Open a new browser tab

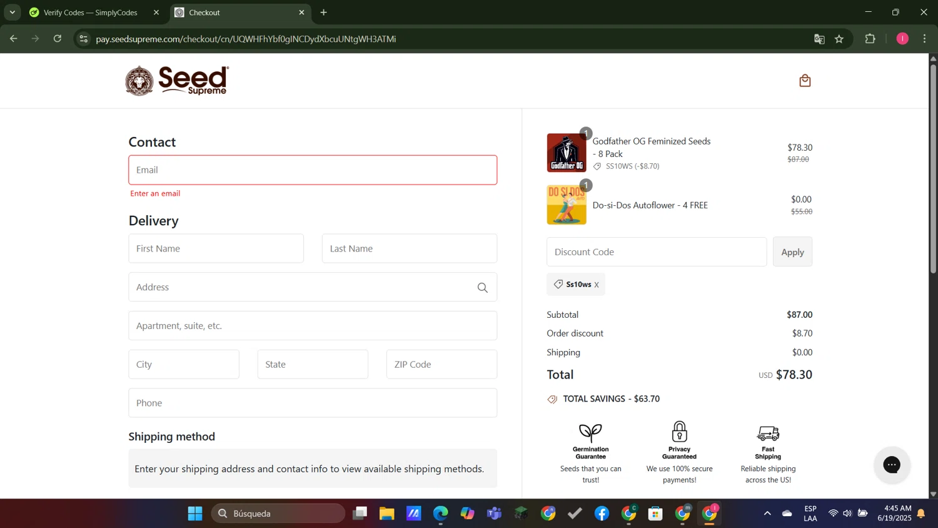pyautogui.click(x=323, y=13)
